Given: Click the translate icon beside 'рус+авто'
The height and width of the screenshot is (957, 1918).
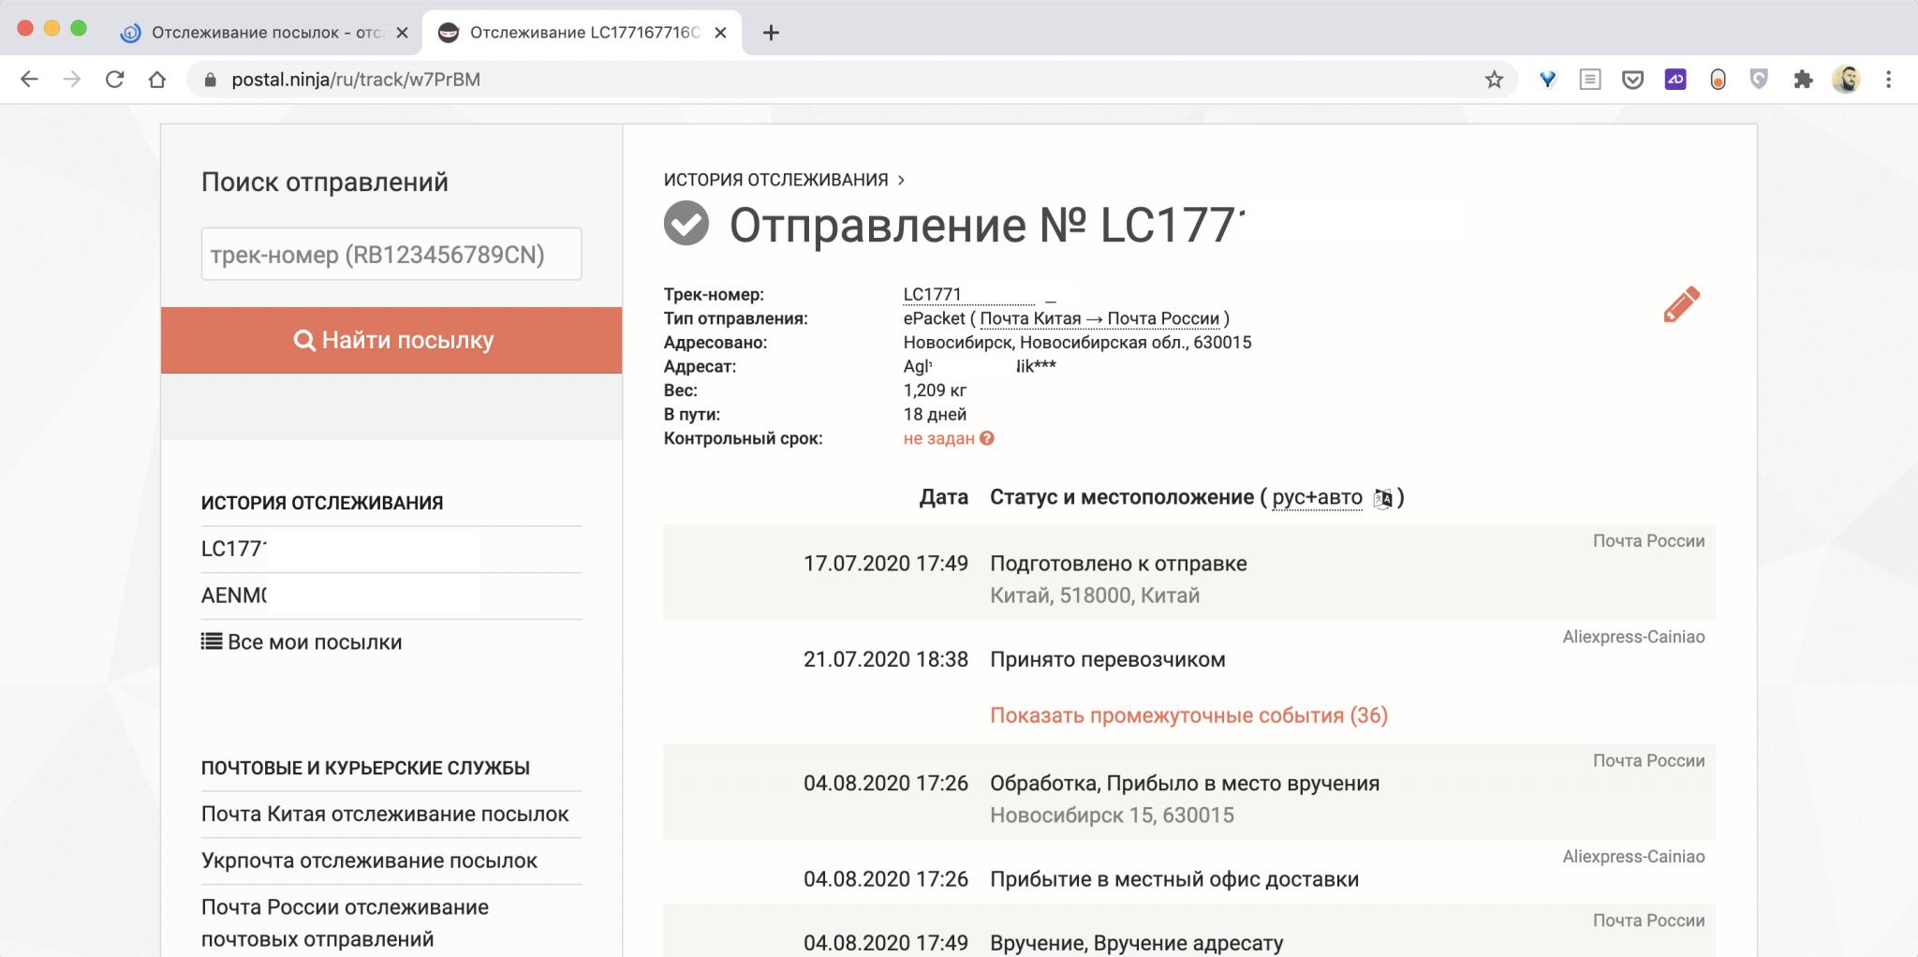Looking at the screenshot, I should pos(1382,498).
